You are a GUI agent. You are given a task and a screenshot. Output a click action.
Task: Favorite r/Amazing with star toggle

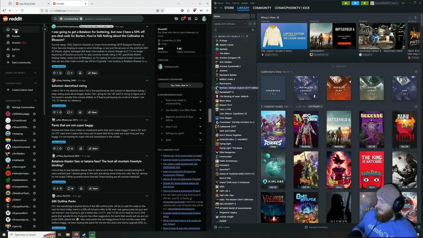coord(34,134)
